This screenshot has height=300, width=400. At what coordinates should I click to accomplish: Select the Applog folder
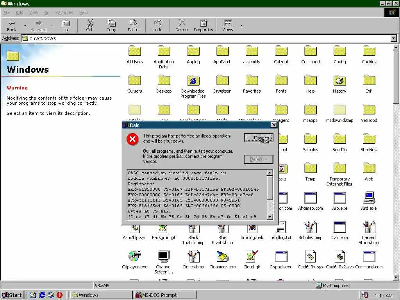pyautogui.click(x=193, y=55)
